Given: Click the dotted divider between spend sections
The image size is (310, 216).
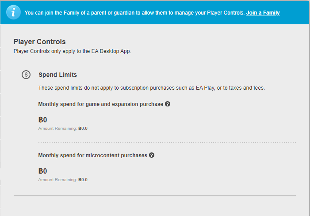Looking at the screenshot, I should tap(167, 142).
